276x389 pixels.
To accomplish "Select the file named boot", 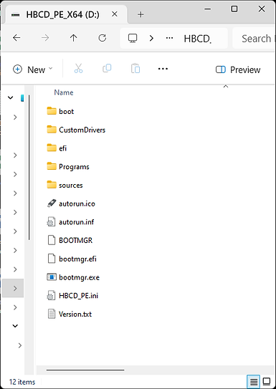I will (x=66, y=111).
